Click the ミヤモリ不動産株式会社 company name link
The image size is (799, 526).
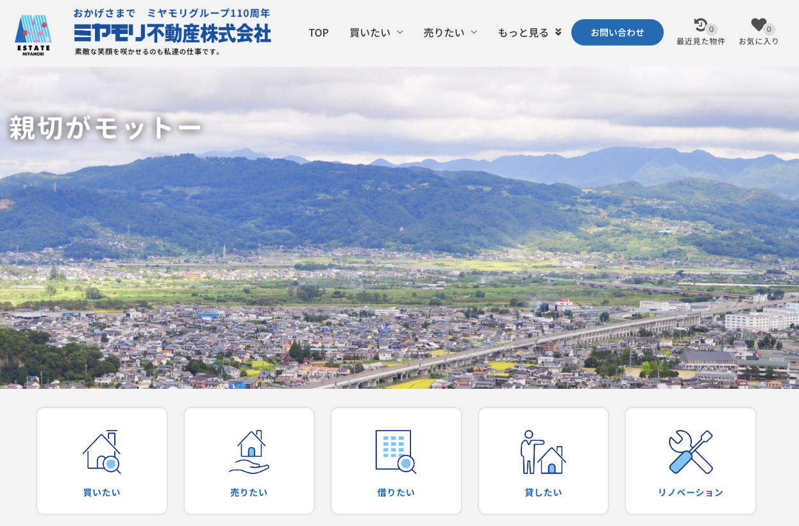172,31
